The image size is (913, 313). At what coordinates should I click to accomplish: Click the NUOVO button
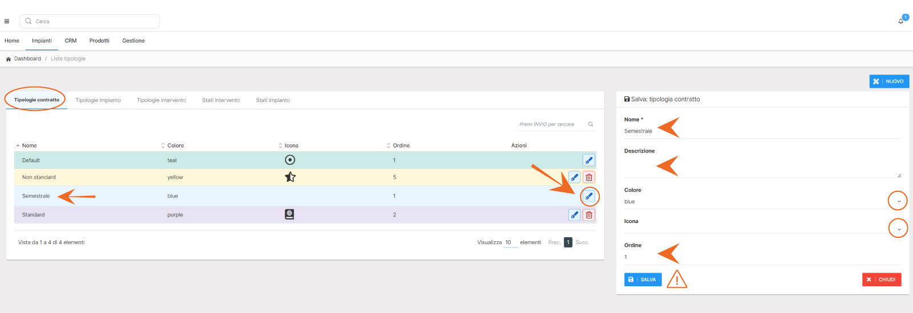click(x=889, y=81)
